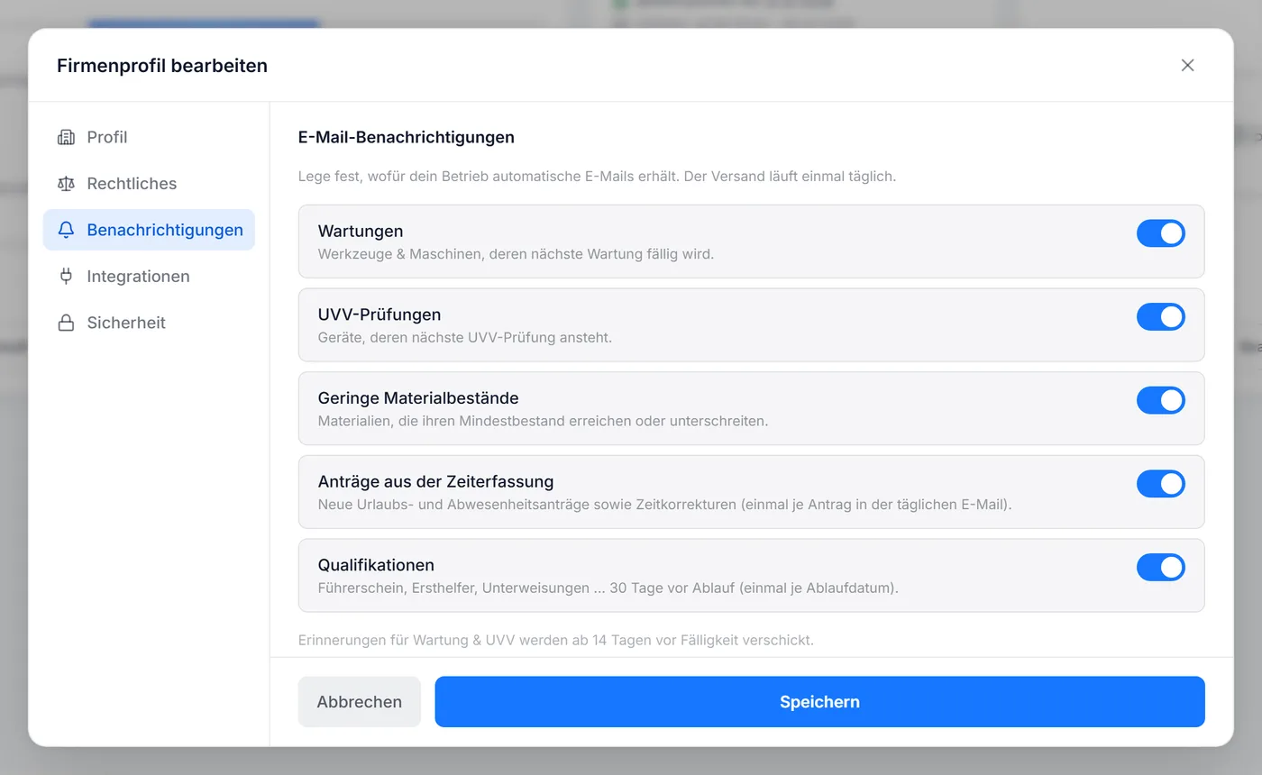Screen dimensions: 1262x775
Task: Click the bell icon for Benachrichtigungen
Action: click(66, 230)
